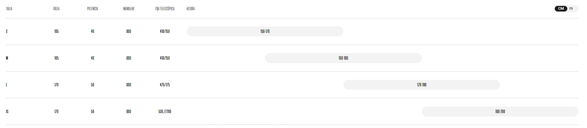Click the TIJA TELESCÓPICA column header
Screen dimensions: 587x128
[165, 9]
